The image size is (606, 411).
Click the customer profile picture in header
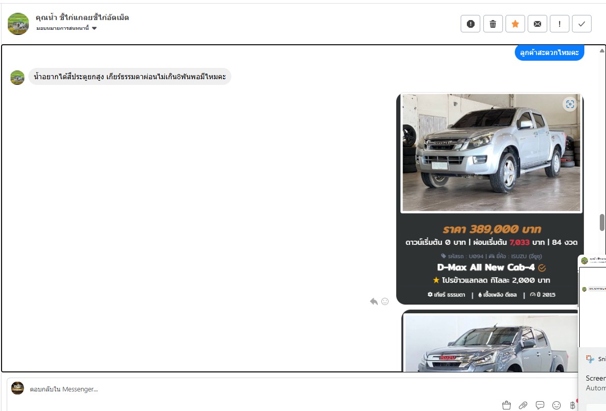pos(18,24)
